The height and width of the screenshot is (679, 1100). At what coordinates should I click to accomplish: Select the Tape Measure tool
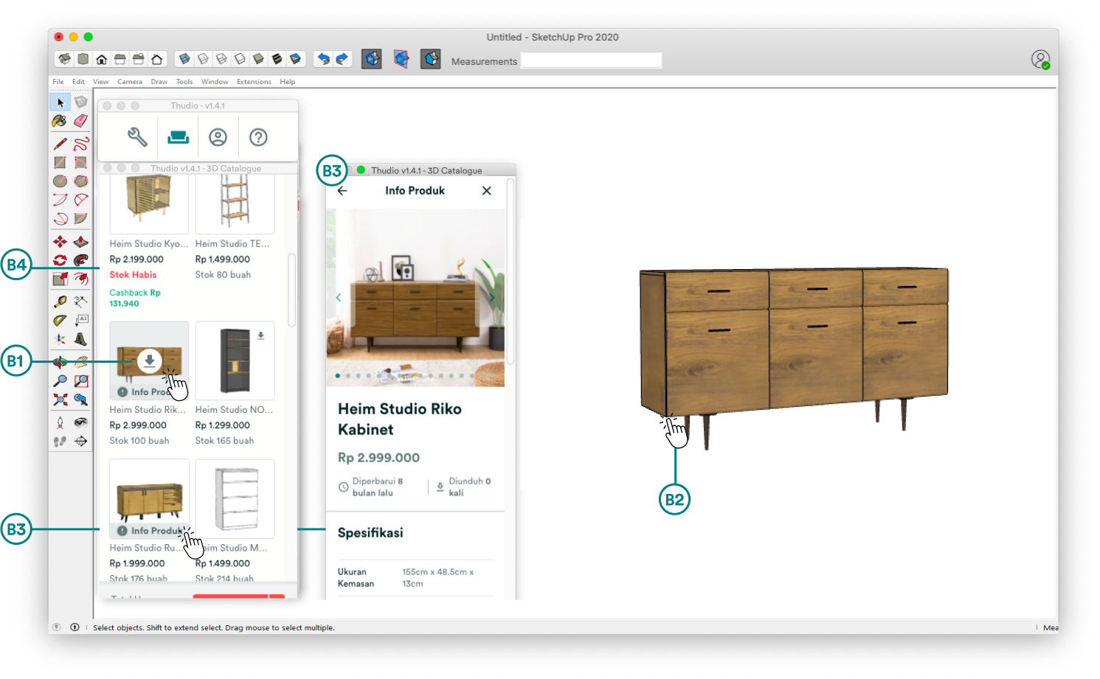click(x=60, y=302)
